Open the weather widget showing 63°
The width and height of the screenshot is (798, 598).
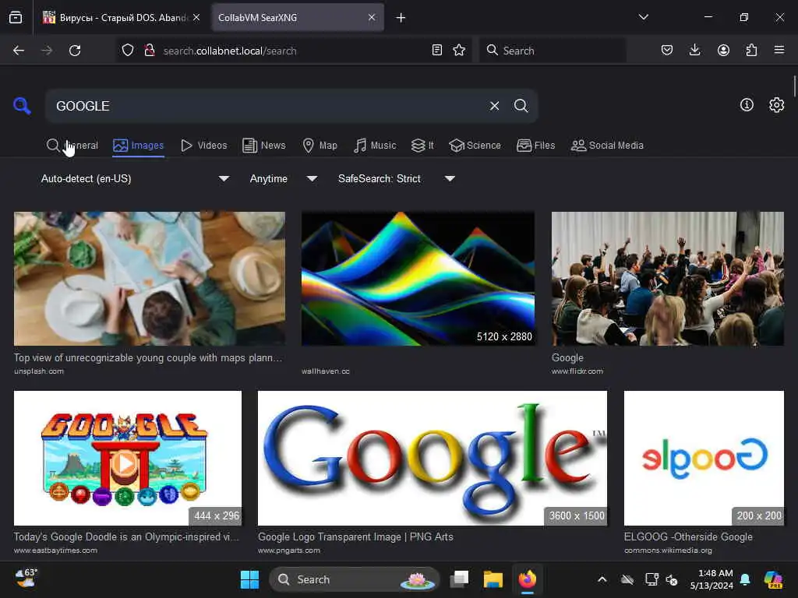click(x=26, y=579)
